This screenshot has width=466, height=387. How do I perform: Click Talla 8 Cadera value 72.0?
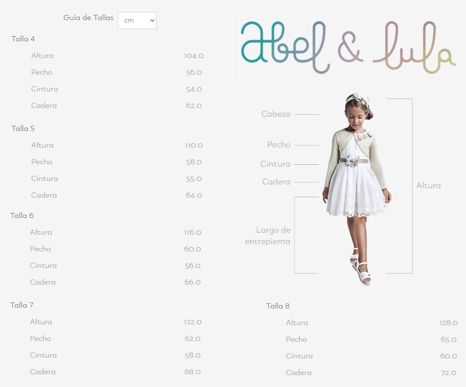click(x=449, y=373)
